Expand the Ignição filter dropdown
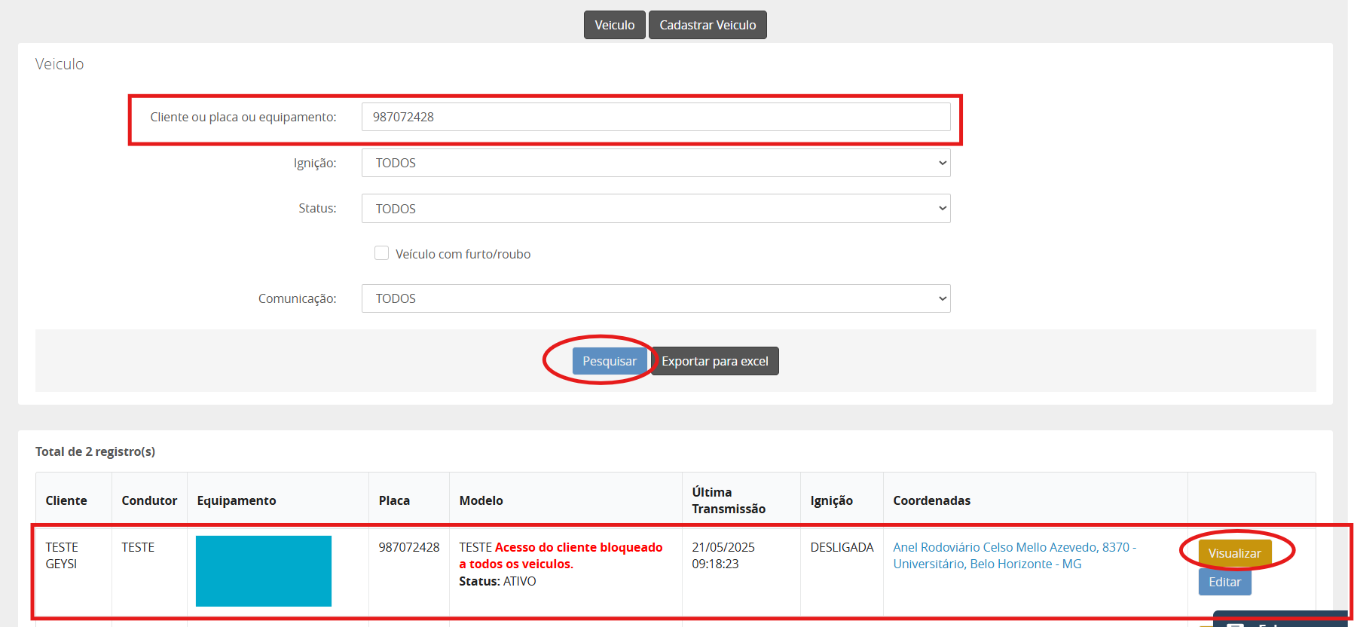This screenshot has width=1354, height=627. (x=656, y=163)
